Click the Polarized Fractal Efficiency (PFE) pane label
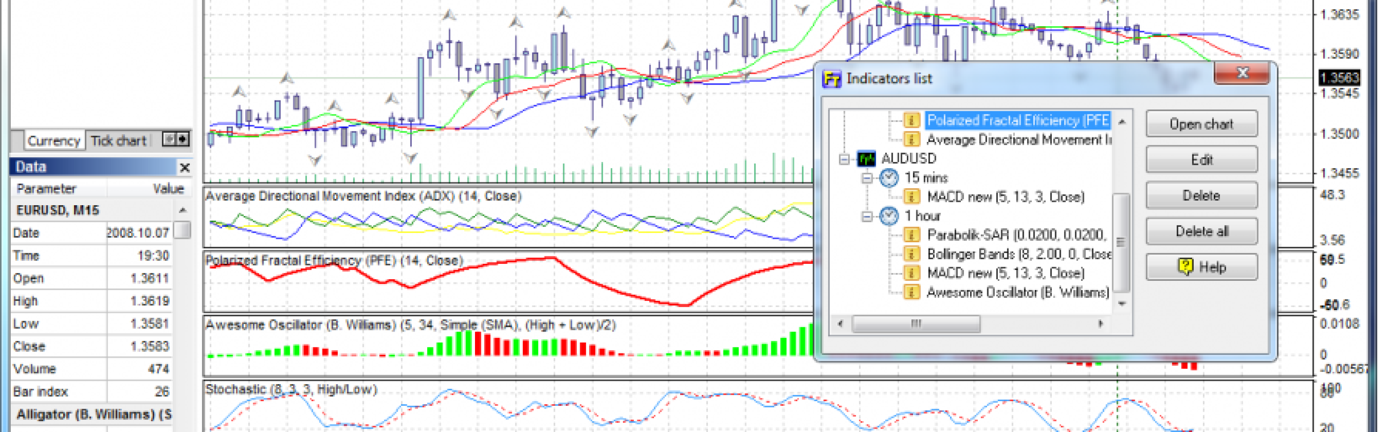This screenshot has height=432, width=1388. pos(334,261)
